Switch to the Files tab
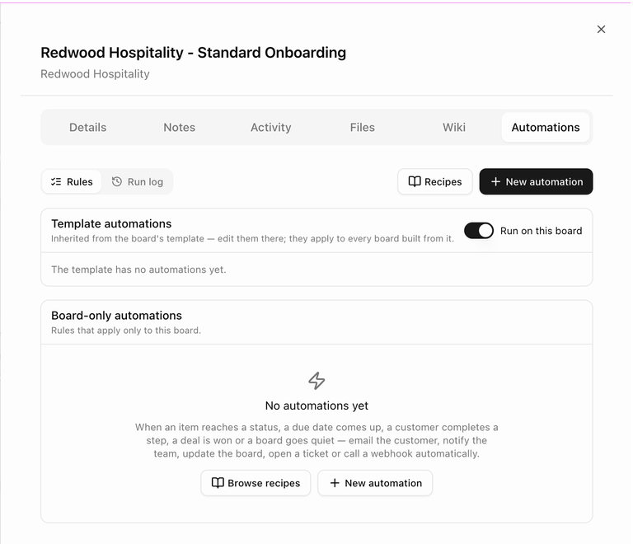The width and height of the screenshot is (633, 544). (x=362, y=127)
